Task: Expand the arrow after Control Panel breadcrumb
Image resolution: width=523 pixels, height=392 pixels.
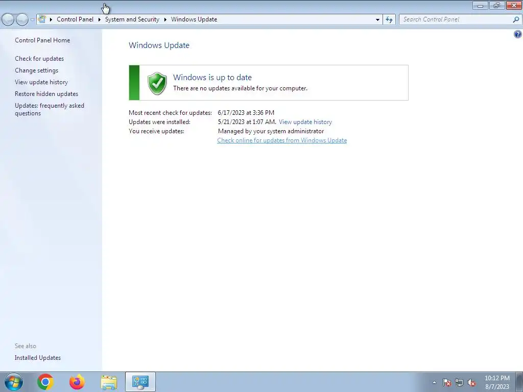Action: pos(100,20)
